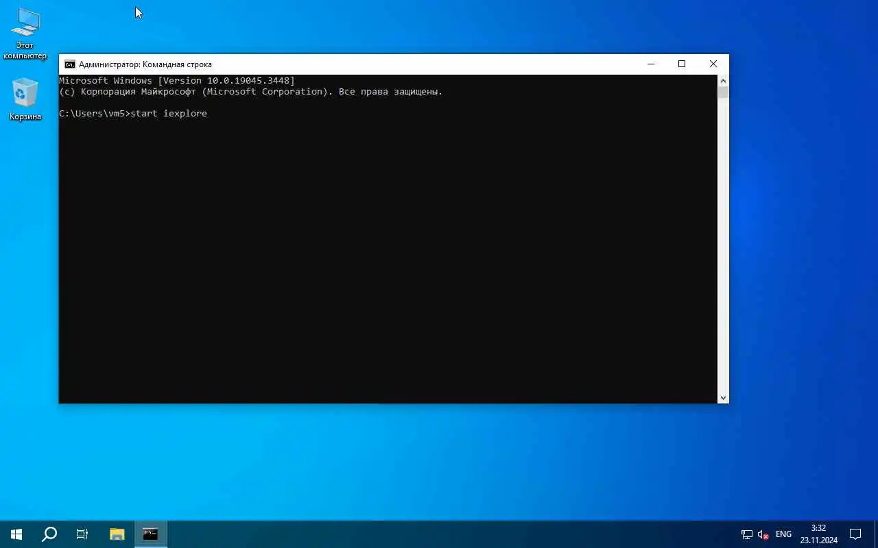The image size is (878, 548).
Task: Select the Command Prompt taskbar button
Action: pyautogui.click(x=150, y=534)
